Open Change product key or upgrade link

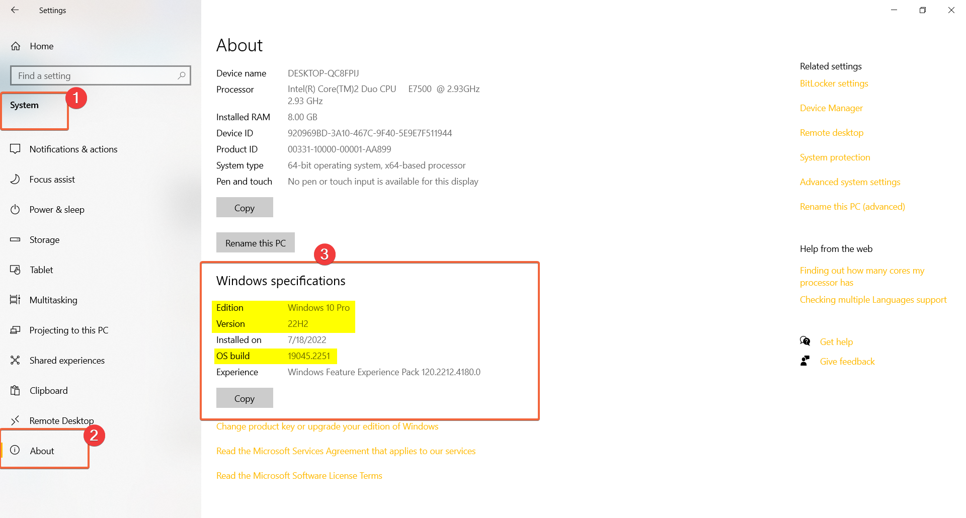click(328, 426)
